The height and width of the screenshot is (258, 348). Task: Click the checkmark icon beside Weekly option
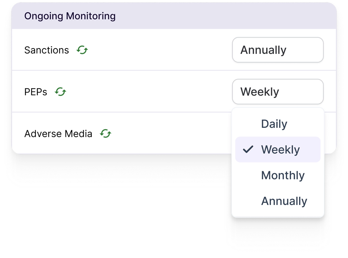248,149
